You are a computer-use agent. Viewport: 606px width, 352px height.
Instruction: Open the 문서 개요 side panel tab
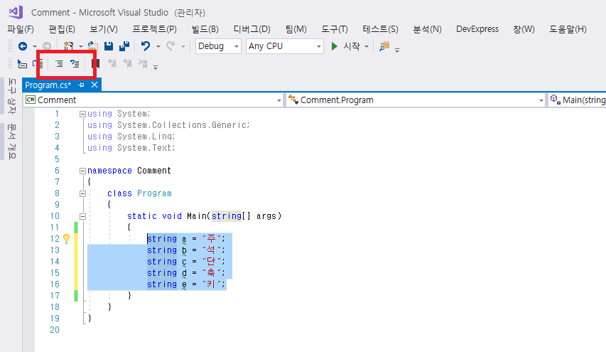[x=12, y=142]
